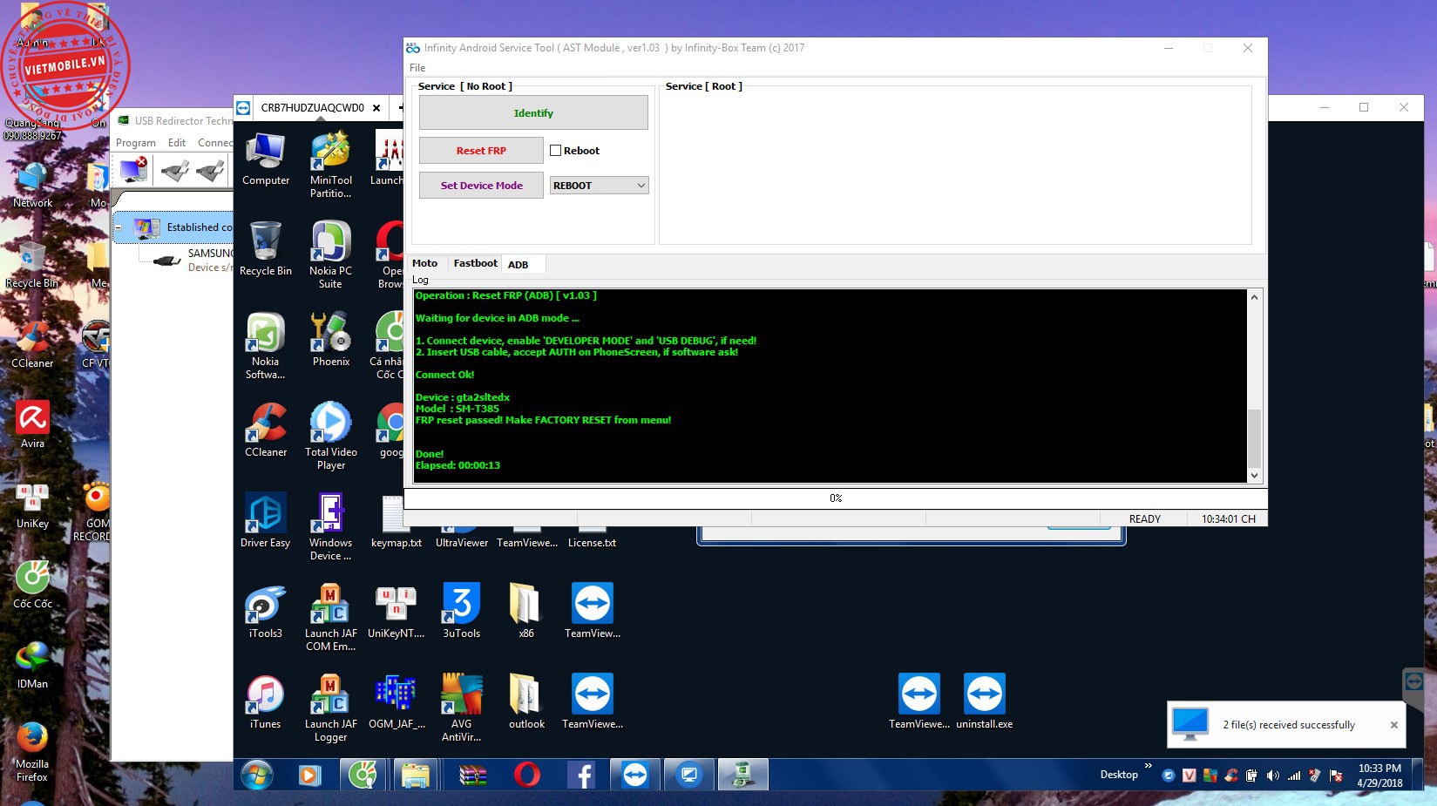Image resolution: width=1437 pixels, height=806 pixels.
Task: Open MiniTool Partition shortcut
Action: point(331,165)
